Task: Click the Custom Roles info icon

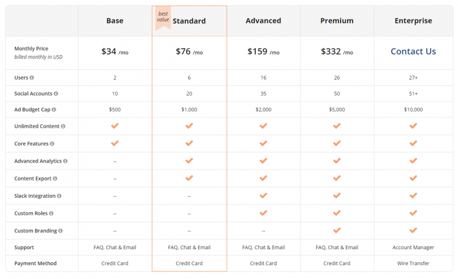Action: (51, 213)
